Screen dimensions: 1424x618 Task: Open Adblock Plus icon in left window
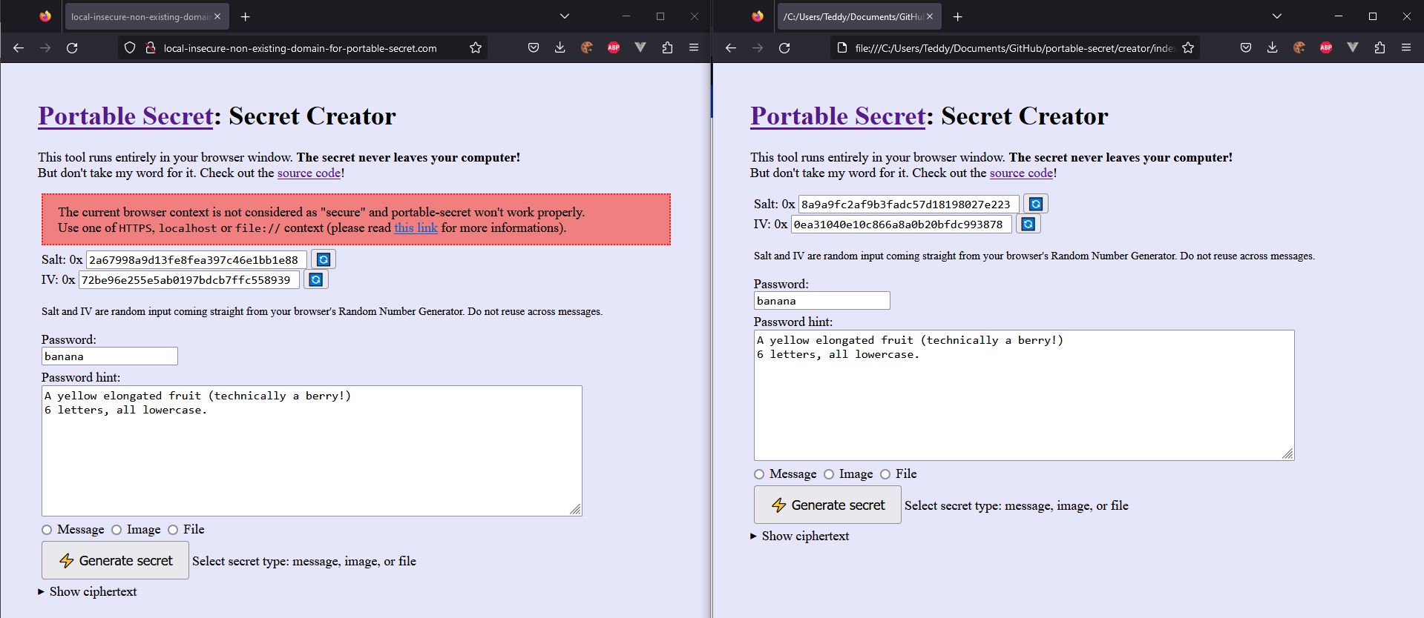coord(614,48)
